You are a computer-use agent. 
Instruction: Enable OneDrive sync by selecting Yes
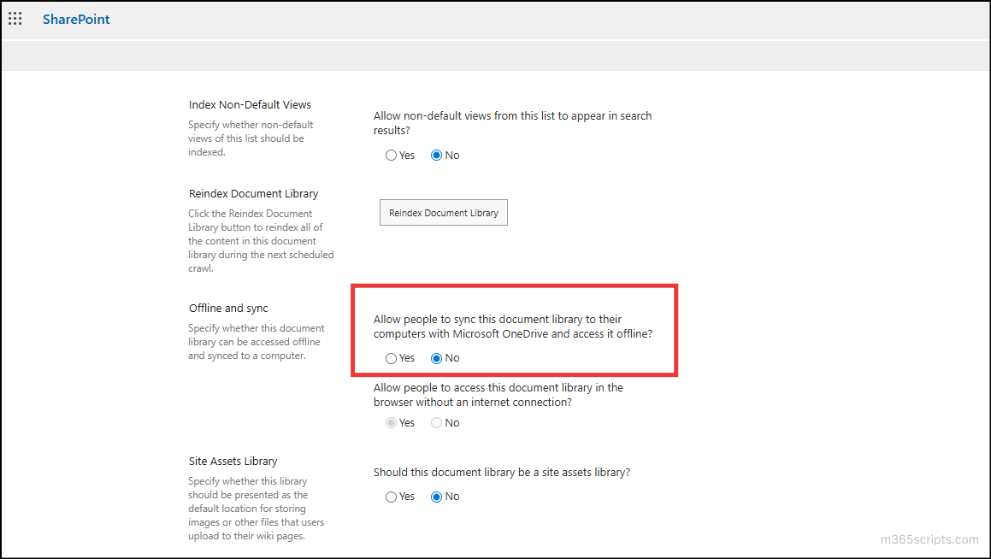pos(390,357)
